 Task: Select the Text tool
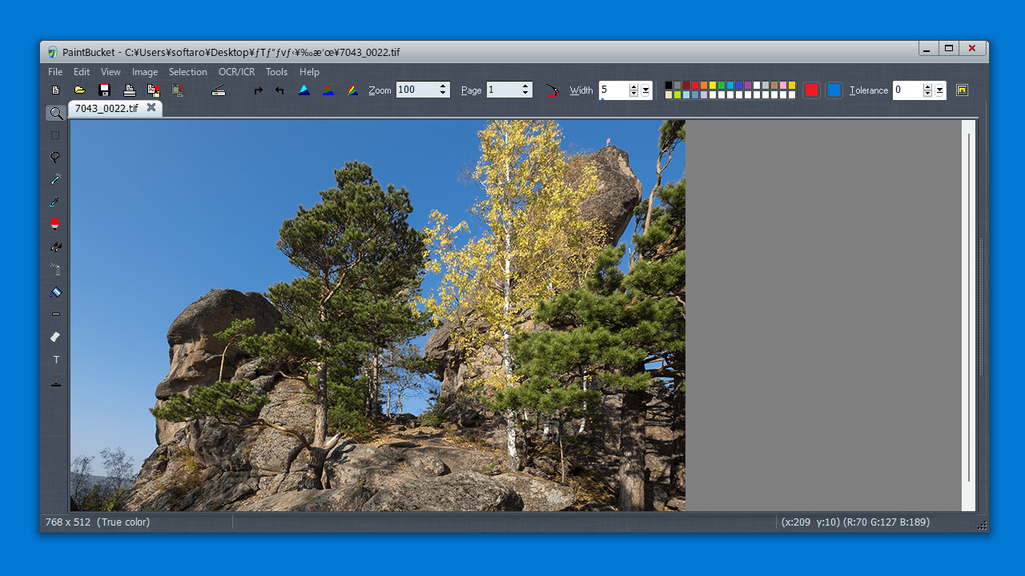(x=55, y=360)
